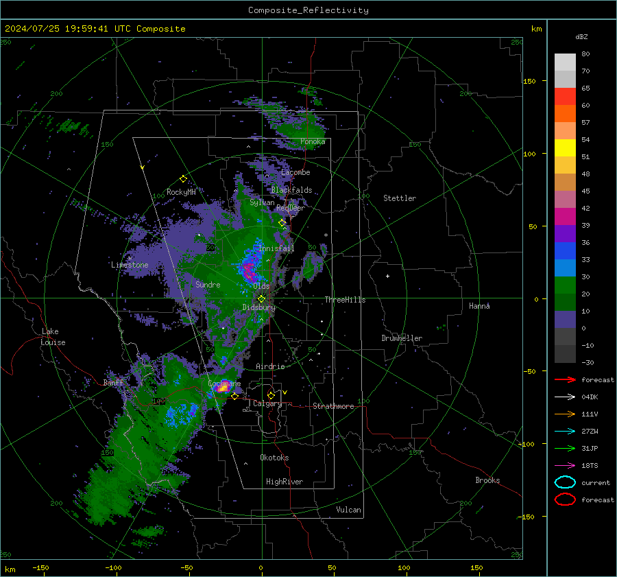Click yellow diamond marker above Calgary label
The height and width of the screenshot is (577, 617).
(271, 395)
